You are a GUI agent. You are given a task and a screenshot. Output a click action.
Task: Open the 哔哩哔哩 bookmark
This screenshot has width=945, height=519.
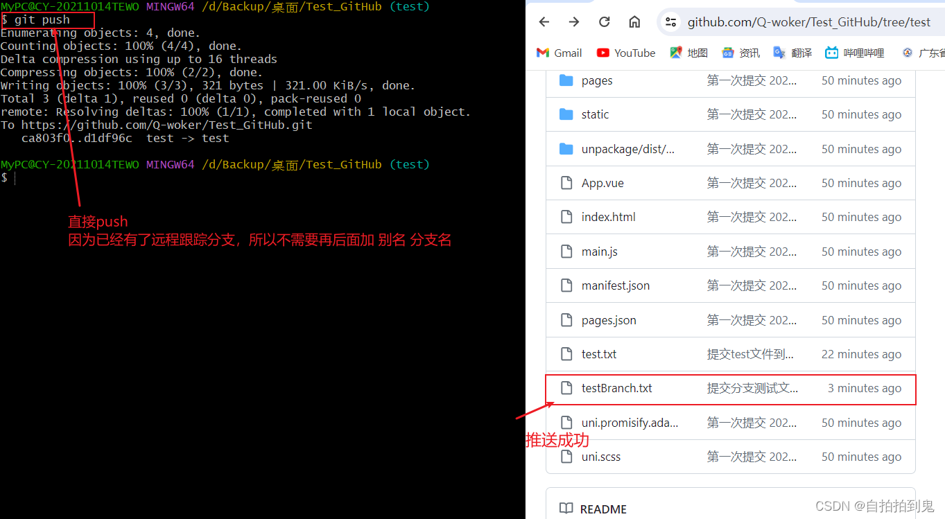pyautogui.click(x=854, y=53)
